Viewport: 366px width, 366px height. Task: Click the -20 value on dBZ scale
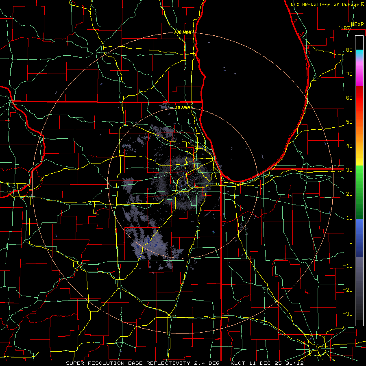click(x=348, y=290)
